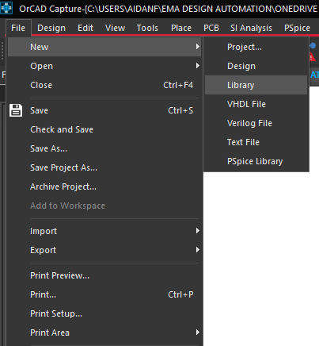Select Save in the File menu

tap(104, 110)
